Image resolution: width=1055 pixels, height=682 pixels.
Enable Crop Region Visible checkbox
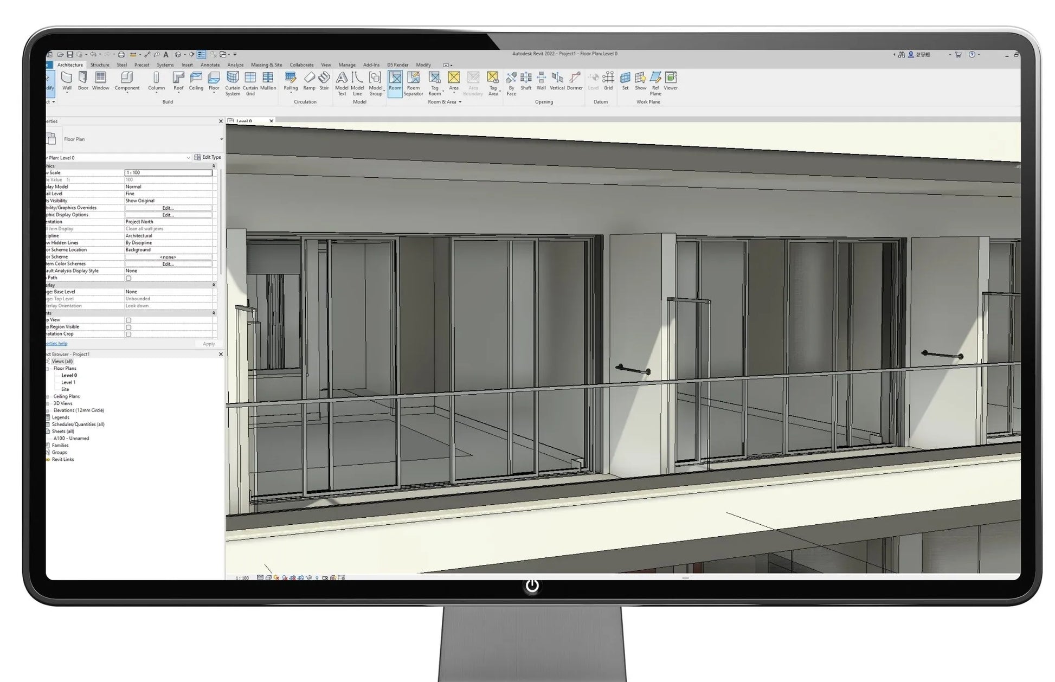[x=128, y=327]
